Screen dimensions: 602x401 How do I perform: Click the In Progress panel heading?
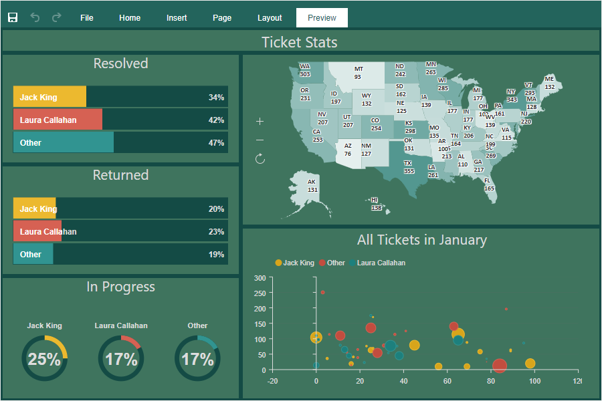pyautogui.click(x=120, y=287)
